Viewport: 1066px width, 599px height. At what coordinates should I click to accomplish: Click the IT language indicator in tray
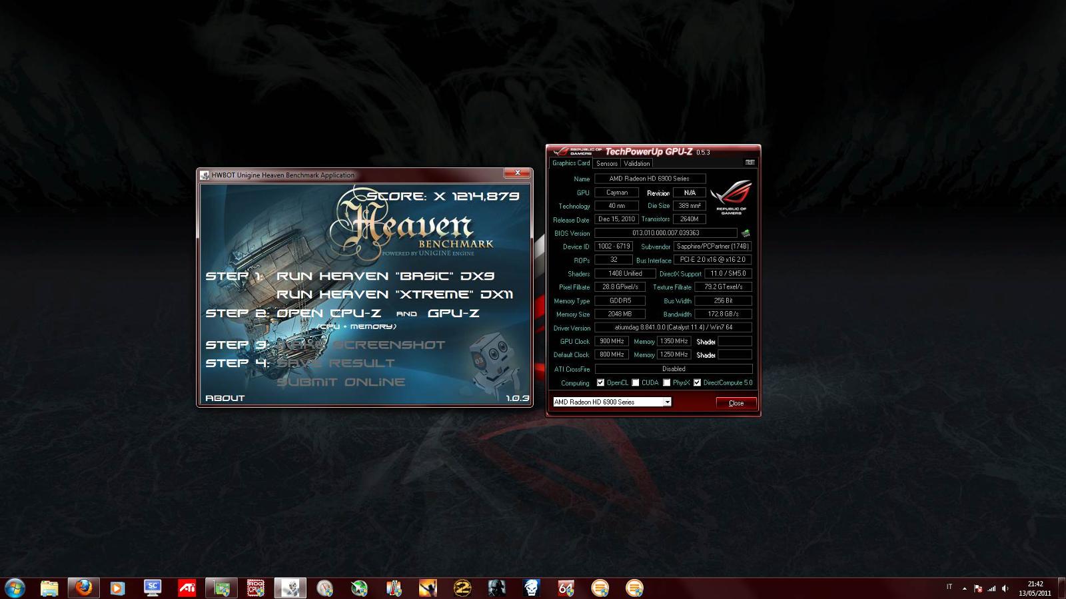[x=949, y=587]
